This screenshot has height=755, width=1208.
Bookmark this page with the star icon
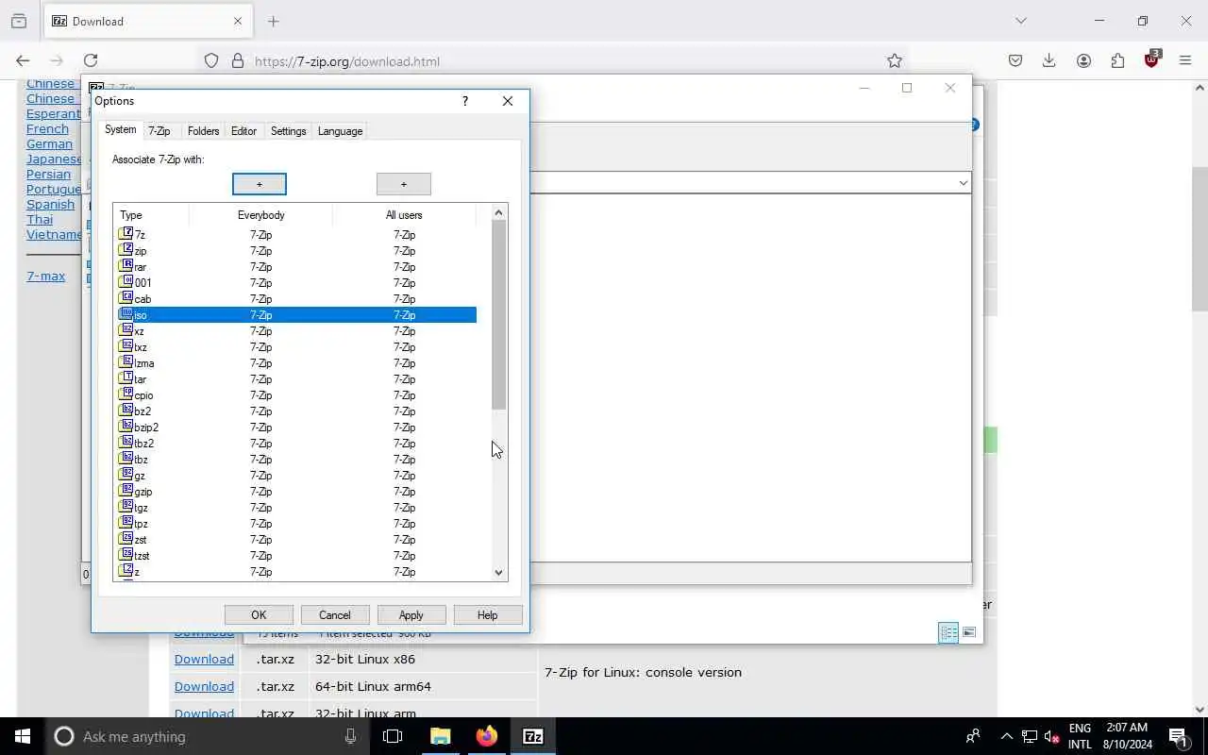[x=895, y=60]
